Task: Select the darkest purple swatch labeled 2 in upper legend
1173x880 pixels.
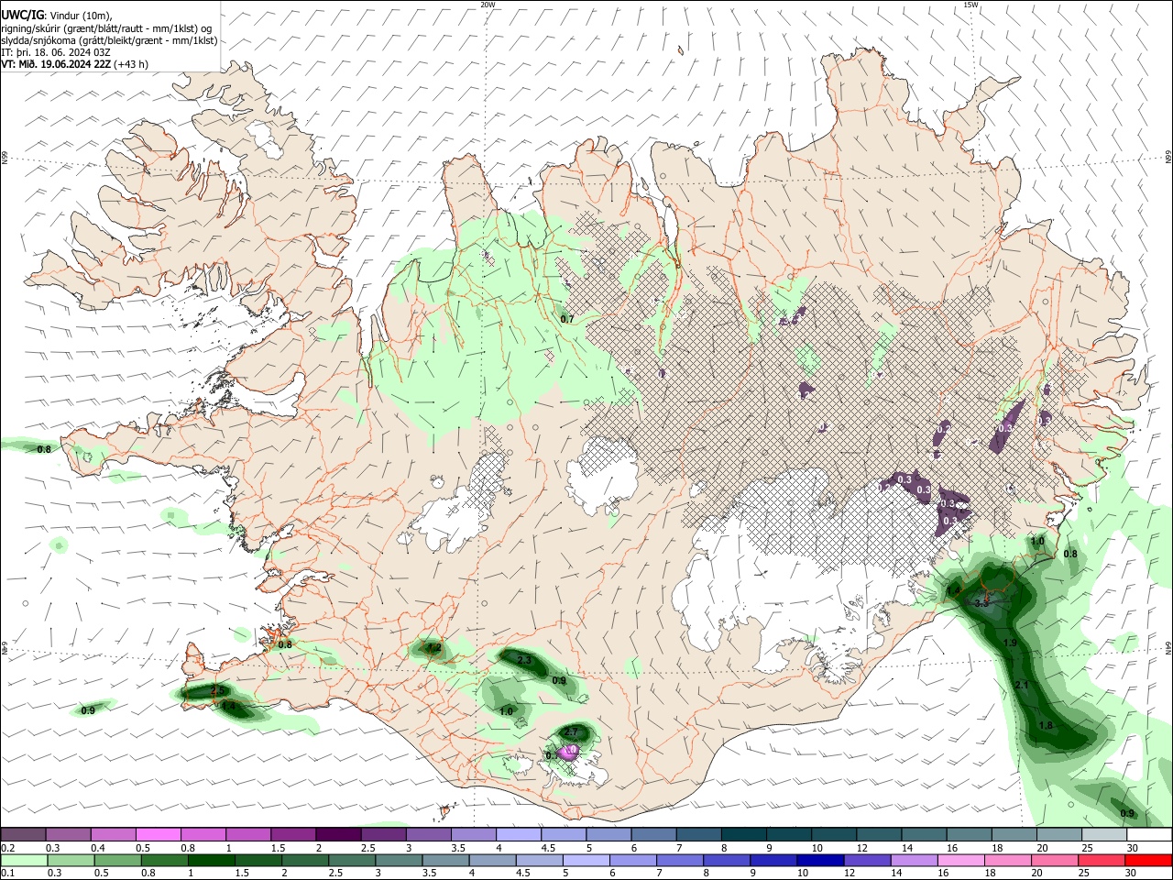Action: tap(337, 835)
